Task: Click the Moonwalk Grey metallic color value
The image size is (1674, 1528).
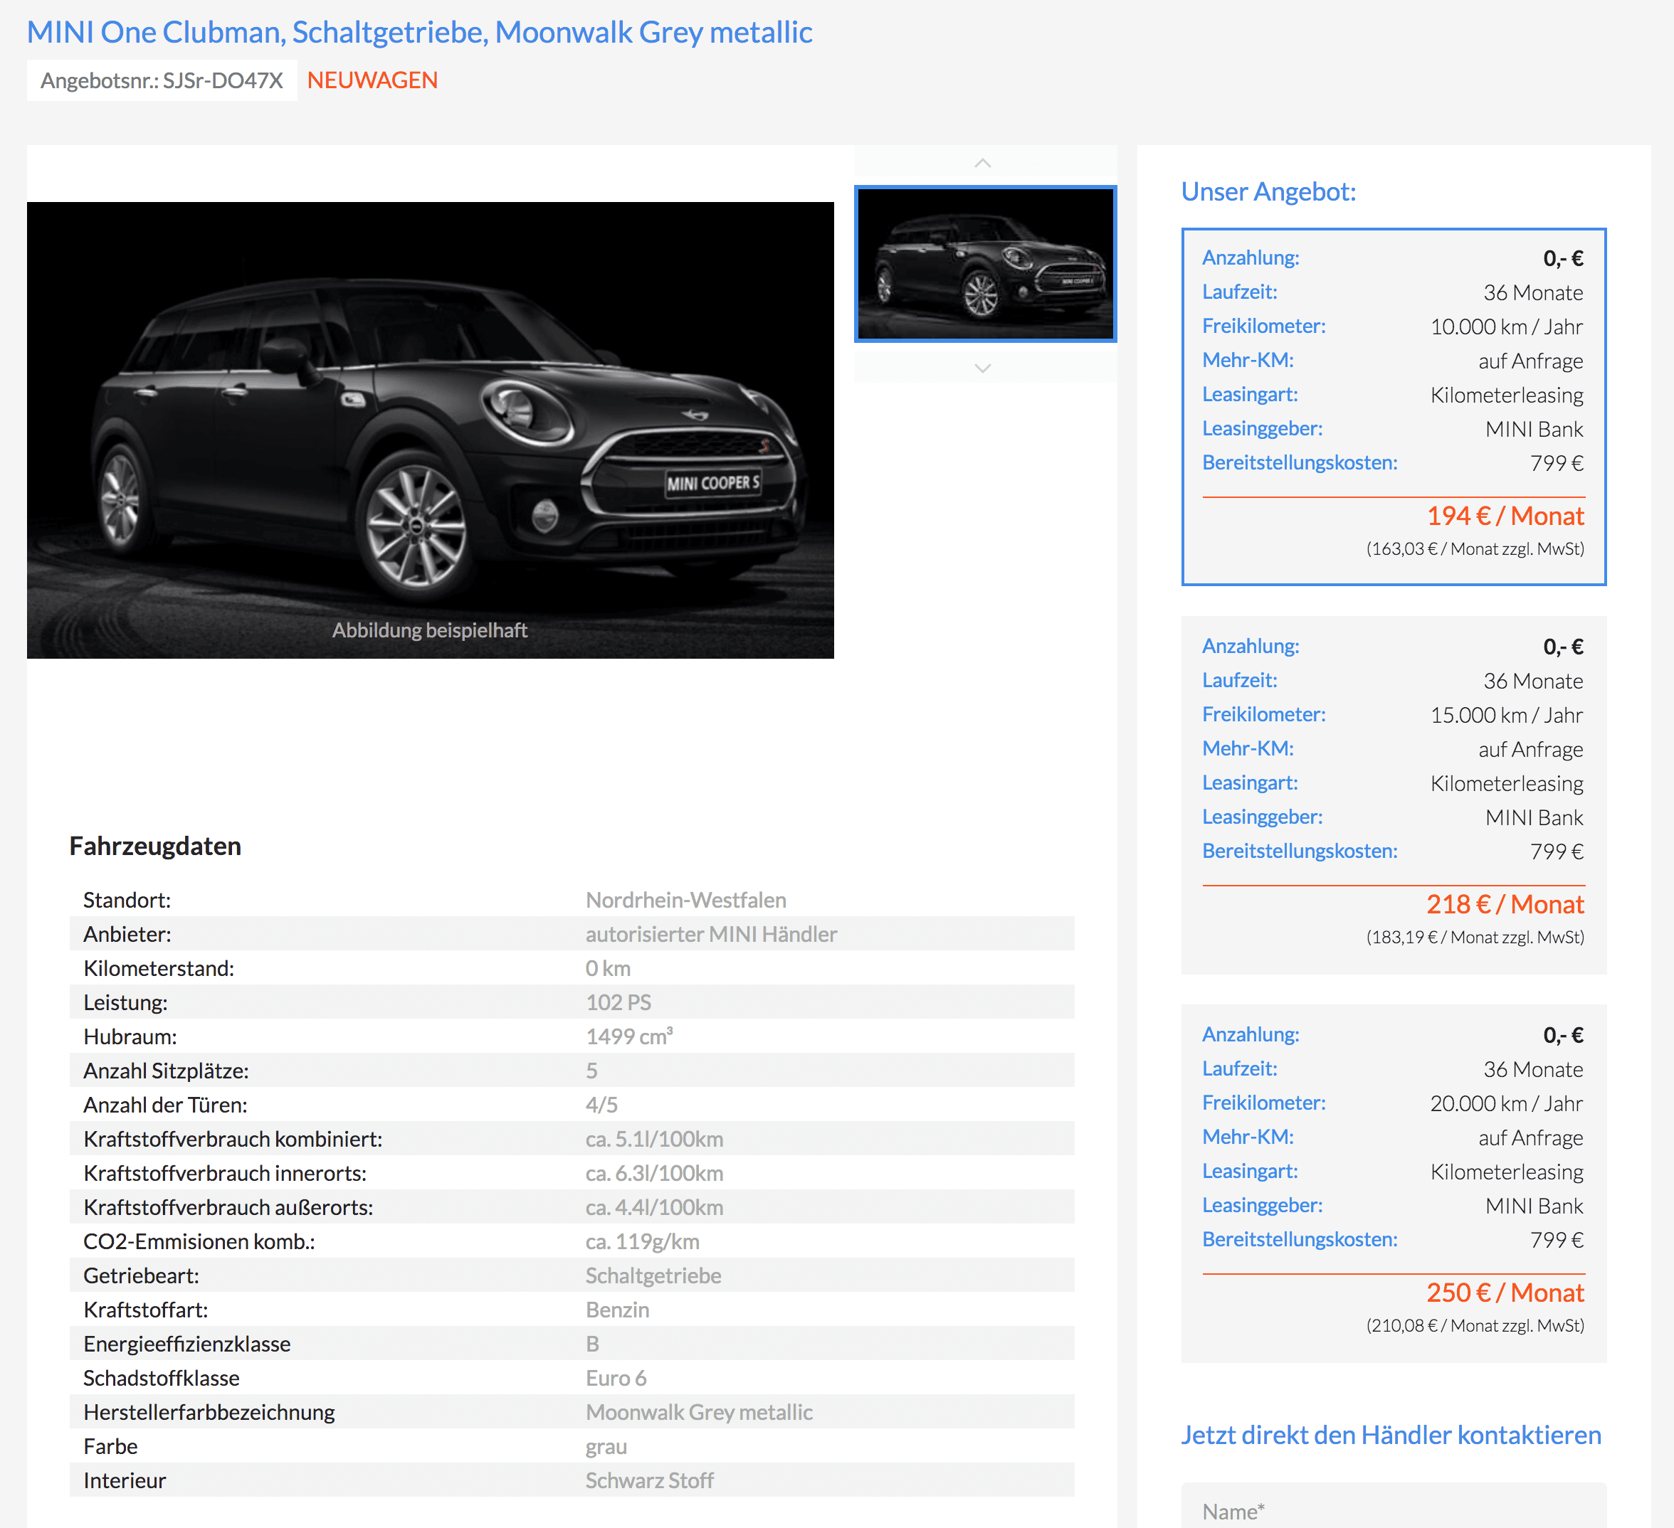Action: [x=699, y=1412]
